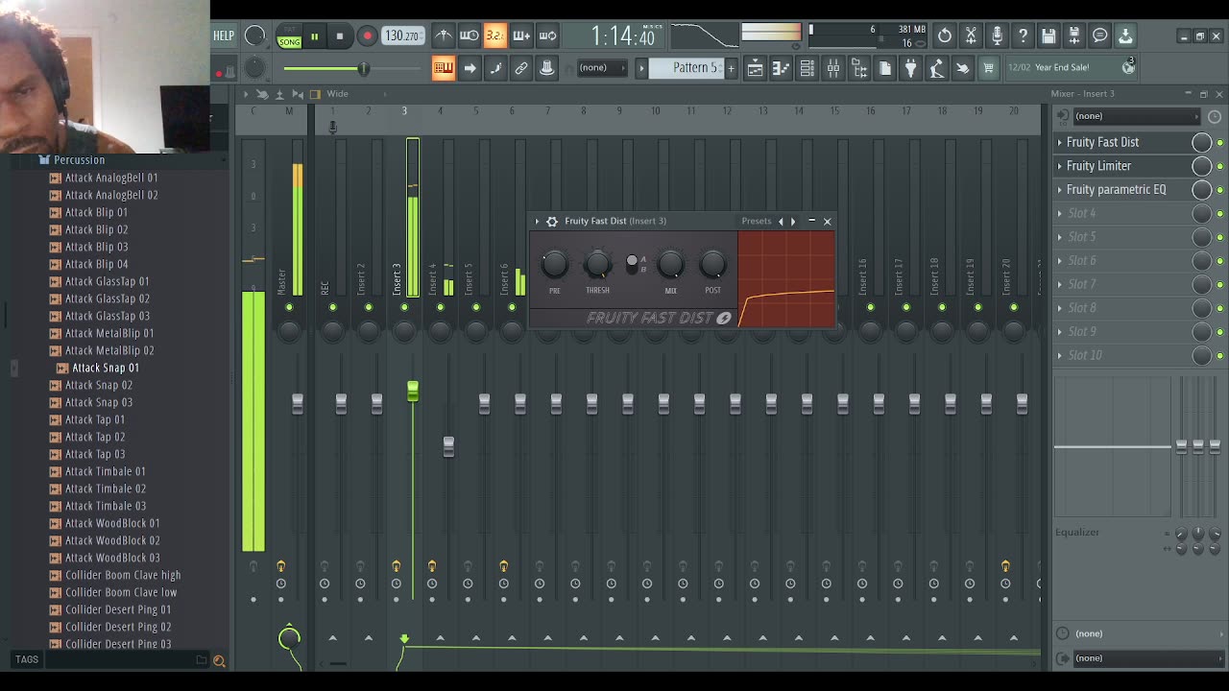Open the piano roll view icon
Viewport: 1229px width, 691px height.
click(782, 68)
